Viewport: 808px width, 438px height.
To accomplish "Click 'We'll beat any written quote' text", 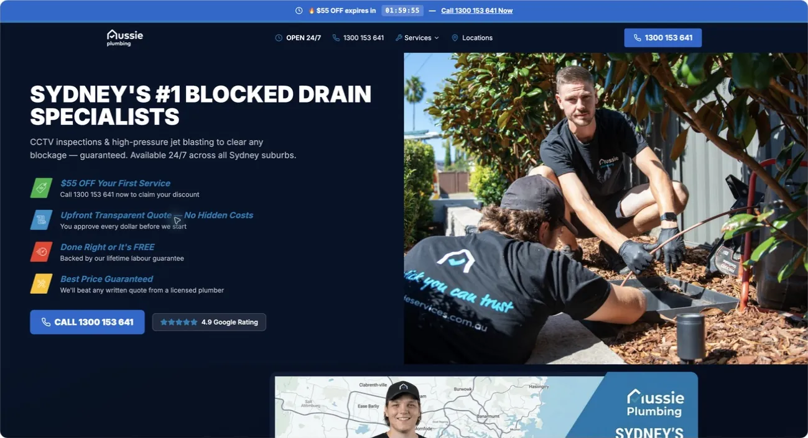I will pyautogui.click(x=142, y=290).
